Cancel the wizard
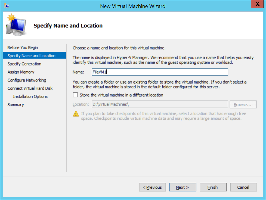 (243, 187)
